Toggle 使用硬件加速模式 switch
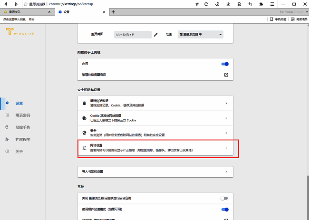 click(x=225, y=210)
